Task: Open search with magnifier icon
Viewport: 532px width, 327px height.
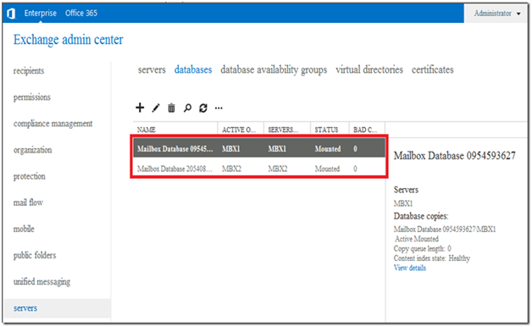Action: click(x=187, y=108)
